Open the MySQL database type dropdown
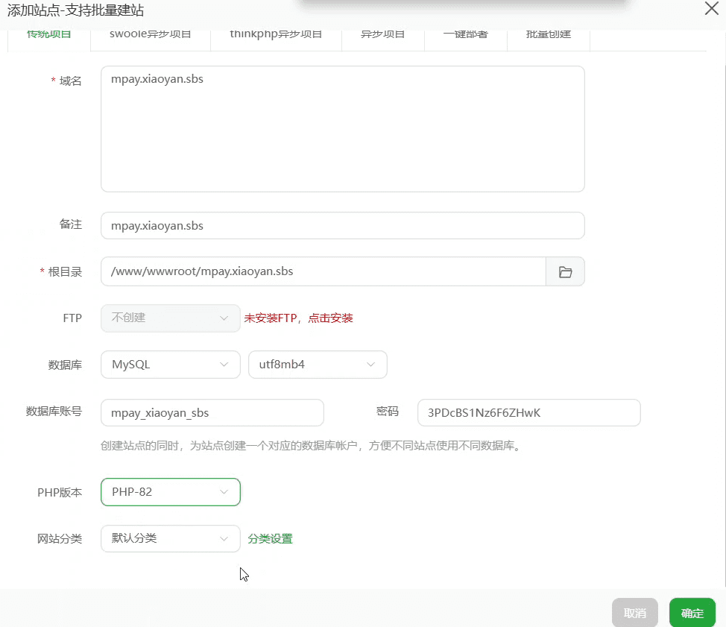The image size is (726, 627). pyautogui.click(x=170, y=365)
